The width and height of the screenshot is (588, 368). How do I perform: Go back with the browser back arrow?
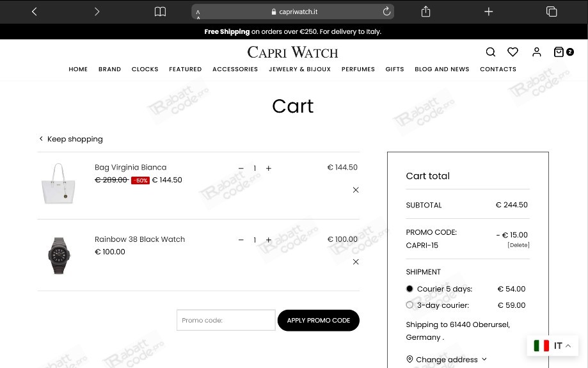point(34,12)
